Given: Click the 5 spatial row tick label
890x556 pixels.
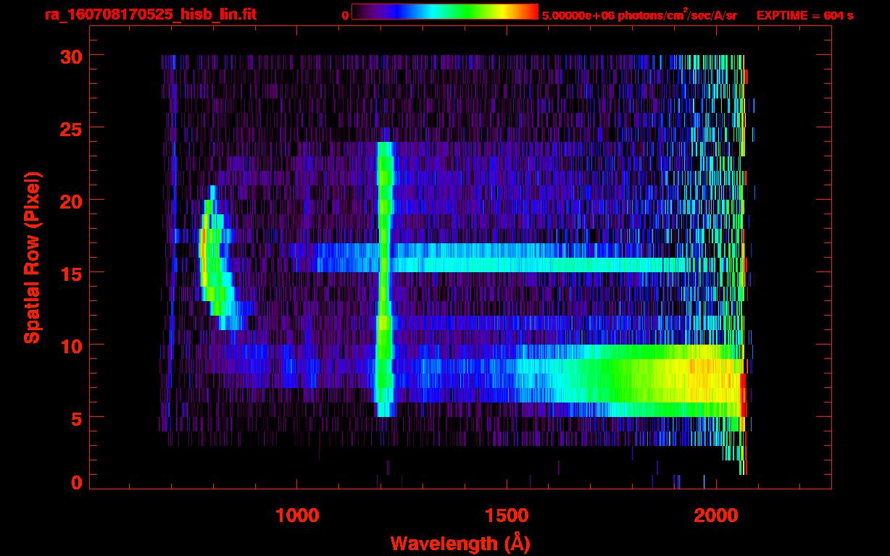Looking at the screenshot, I should [76, 418].
